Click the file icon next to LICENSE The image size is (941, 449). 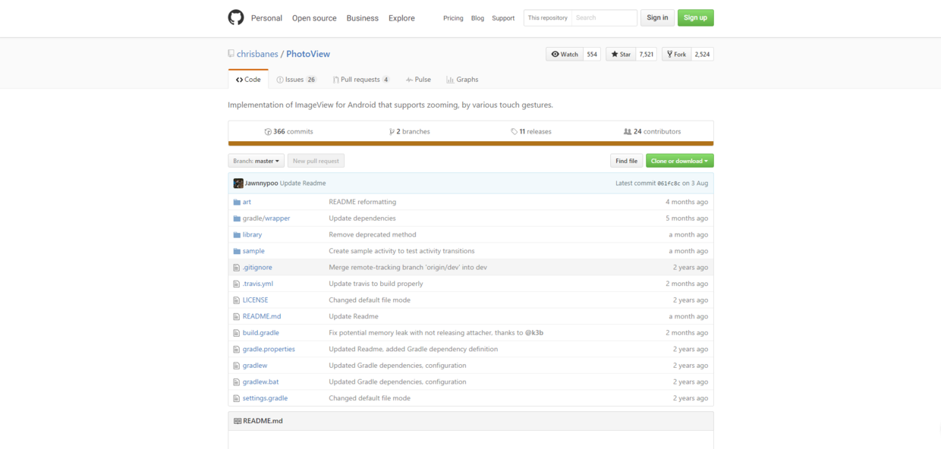click(237, 300)
